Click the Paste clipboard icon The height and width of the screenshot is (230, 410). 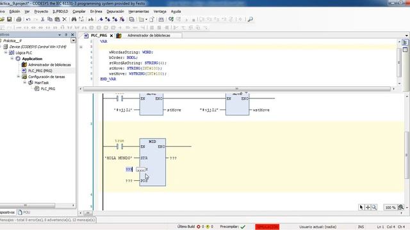[x=57, y=19]
